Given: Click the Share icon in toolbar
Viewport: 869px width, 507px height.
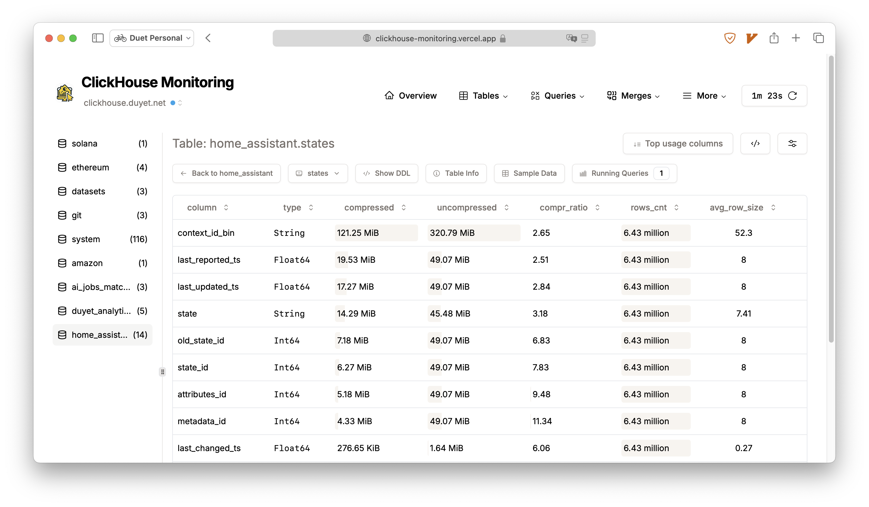Looking at the screenshot, I should tap(774, 38).
